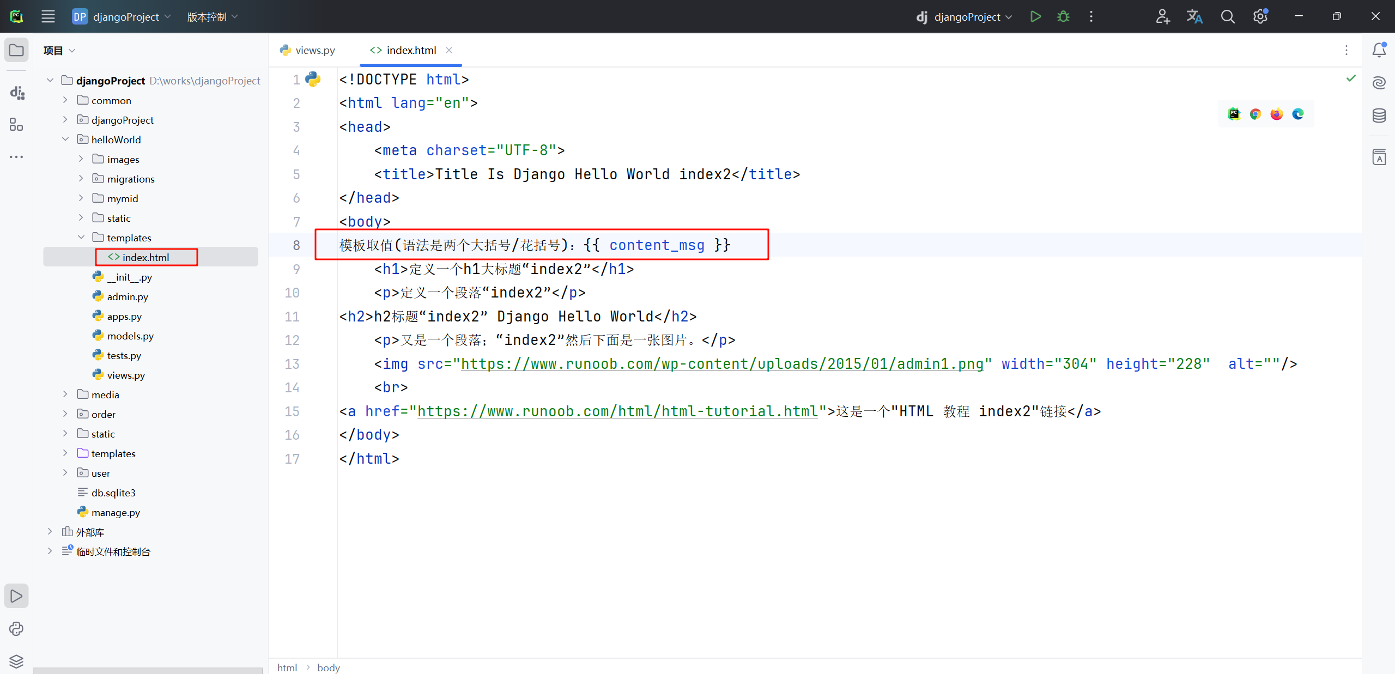1395x674 pixels.
Task: Preview page in Chrome browser
Action: (1255, 114)
